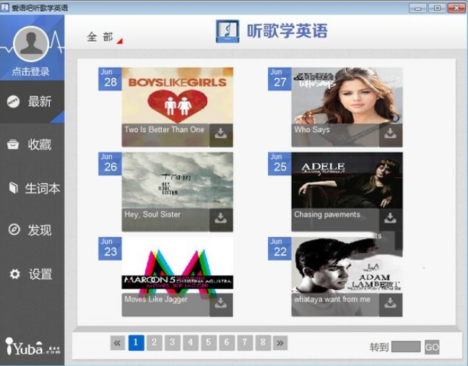Click the 点击登录 login text
This screenshot has height=366, width=468.
tap(31, 71)
